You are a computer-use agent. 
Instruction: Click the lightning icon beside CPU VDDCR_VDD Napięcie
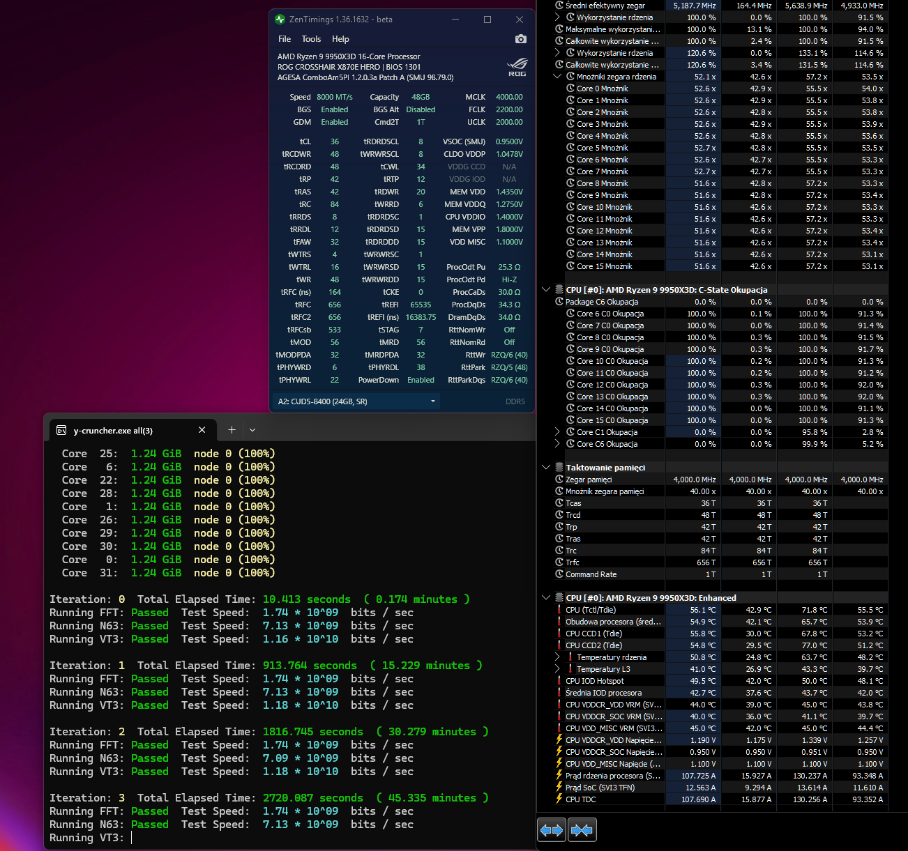(x=559, y=740)
